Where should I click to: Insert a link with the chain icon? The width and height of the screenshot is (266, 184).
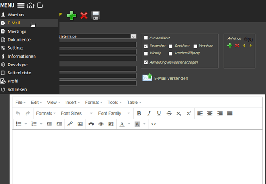70,124
